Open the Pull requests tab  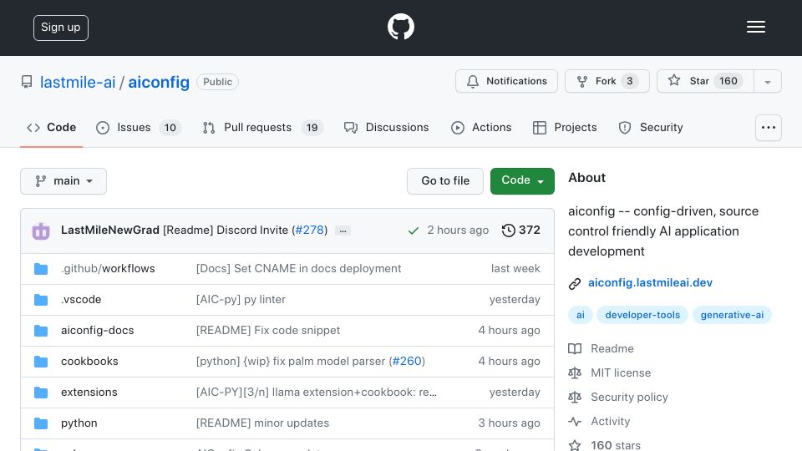pos(263,127)
